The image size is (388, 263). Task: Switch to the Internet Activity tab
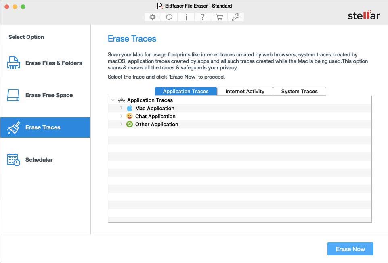(245, 91)
